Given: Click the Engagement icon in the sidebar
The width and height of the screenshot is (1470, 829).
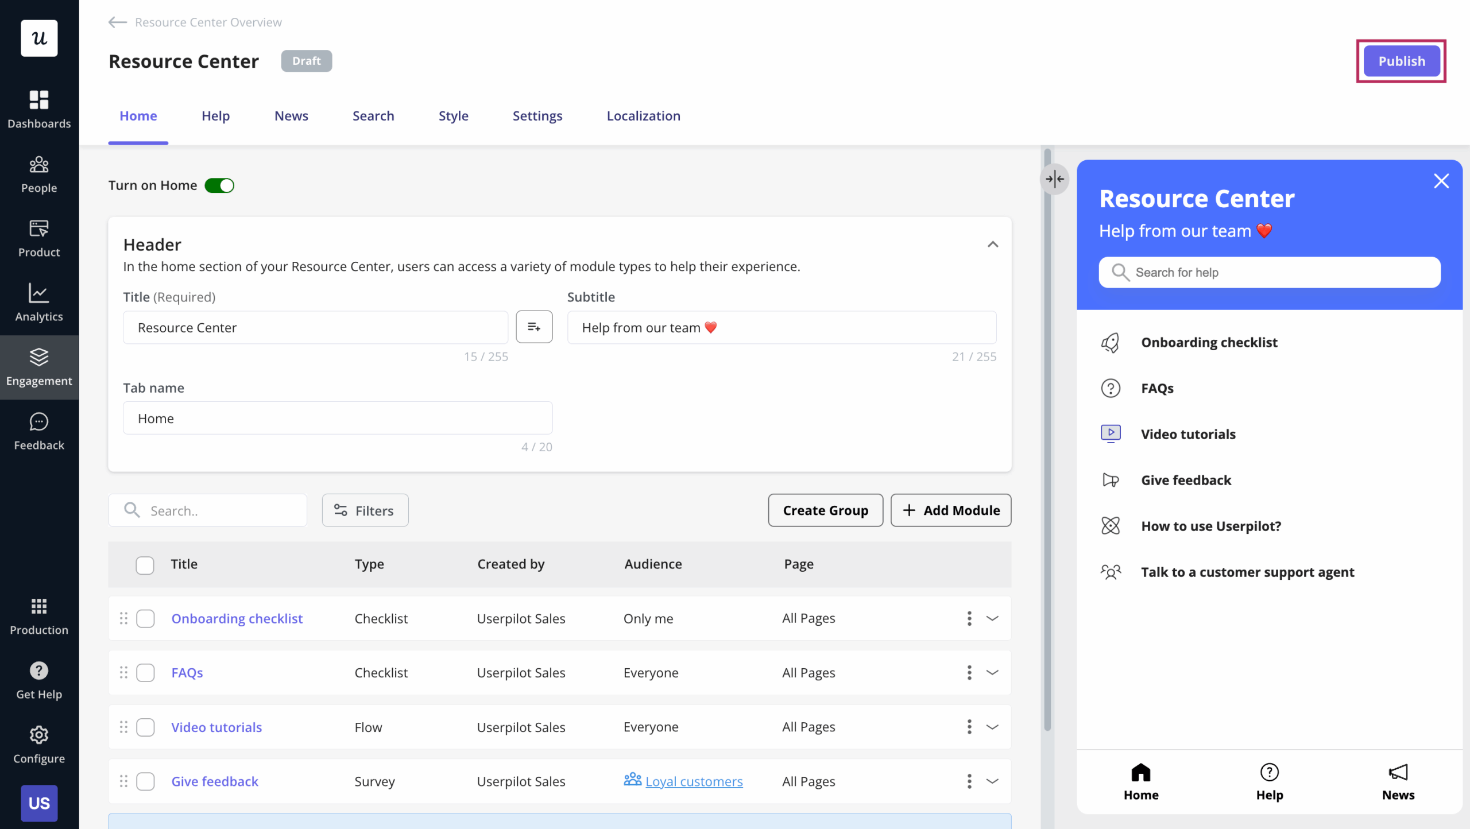Looking at the screenshot, I should coord(38,366).
